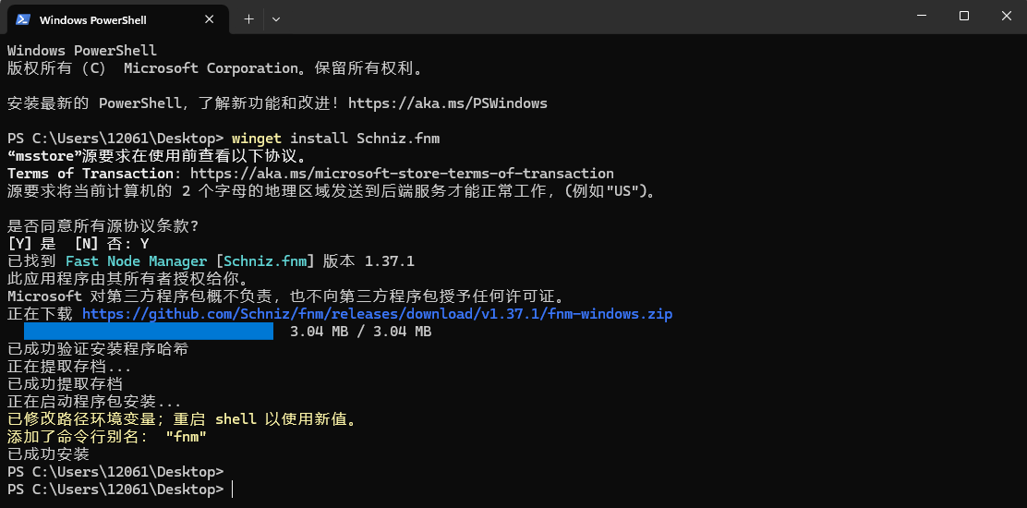Open the microsoft-store-terms-of-transaction URL
Screen dimensions: 1027x508
[402, 174]
